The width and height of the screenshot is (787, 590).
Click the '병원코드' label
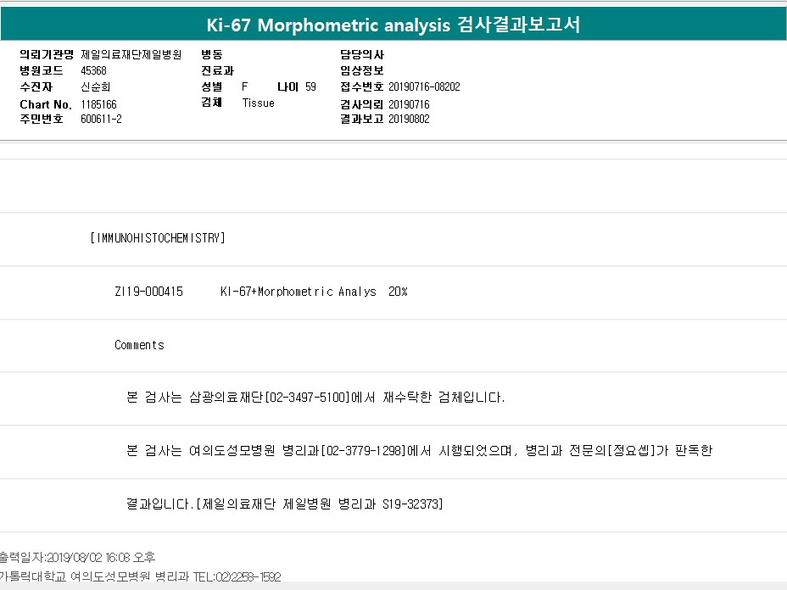click(42, 70)
